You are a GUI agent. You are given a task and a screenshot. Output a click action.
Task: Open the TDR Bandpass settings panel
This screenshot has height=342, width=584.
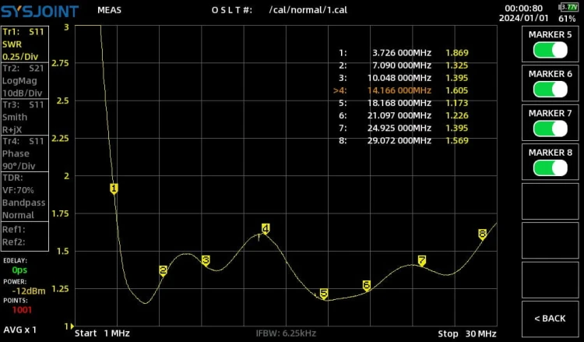25,196
